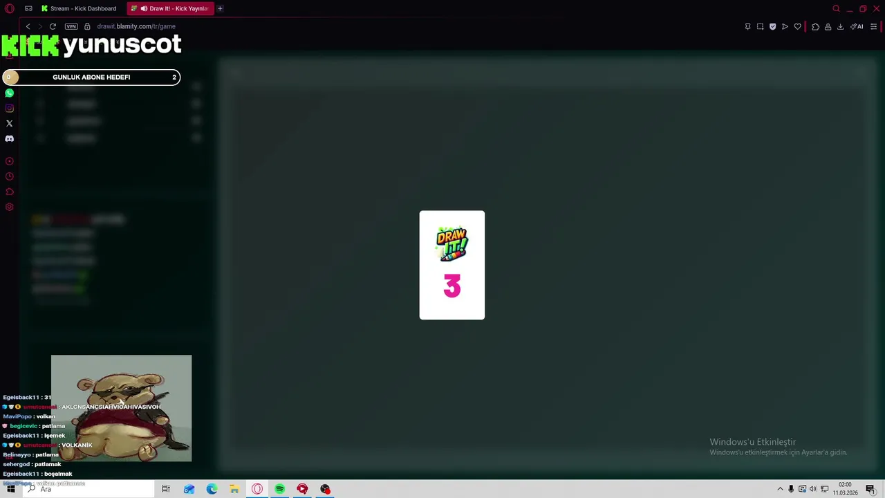The height and width of the screenshot is (498, 885).
Task: Launch Microsoft Edge from the taskbar
Action: click(212, 489)
